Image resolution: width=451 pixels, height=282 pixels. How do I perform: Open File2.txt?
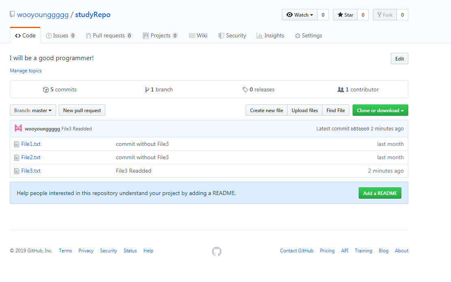tap(31, 158)
